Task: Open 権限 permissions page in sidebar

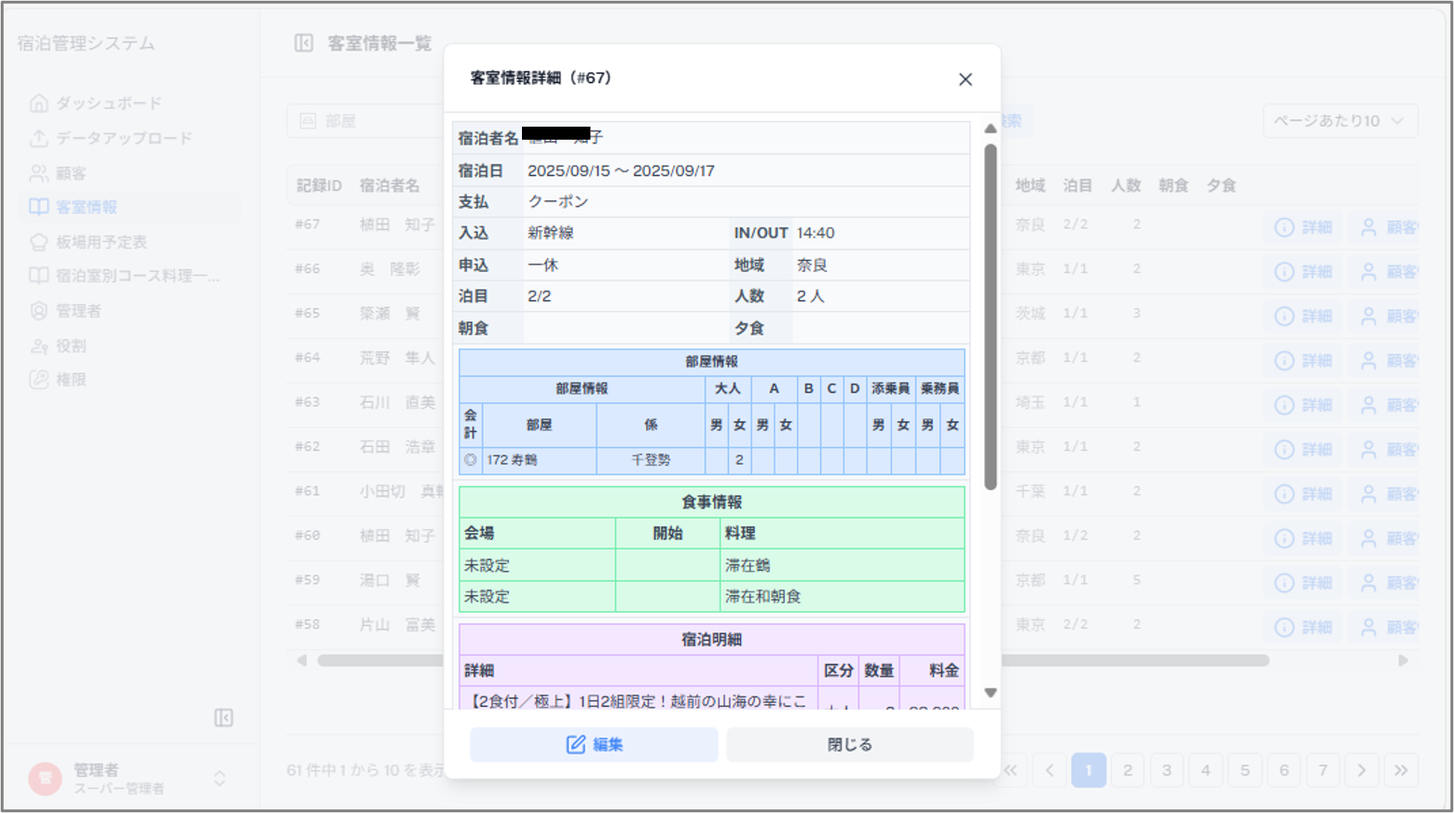Action: (71, 380)
